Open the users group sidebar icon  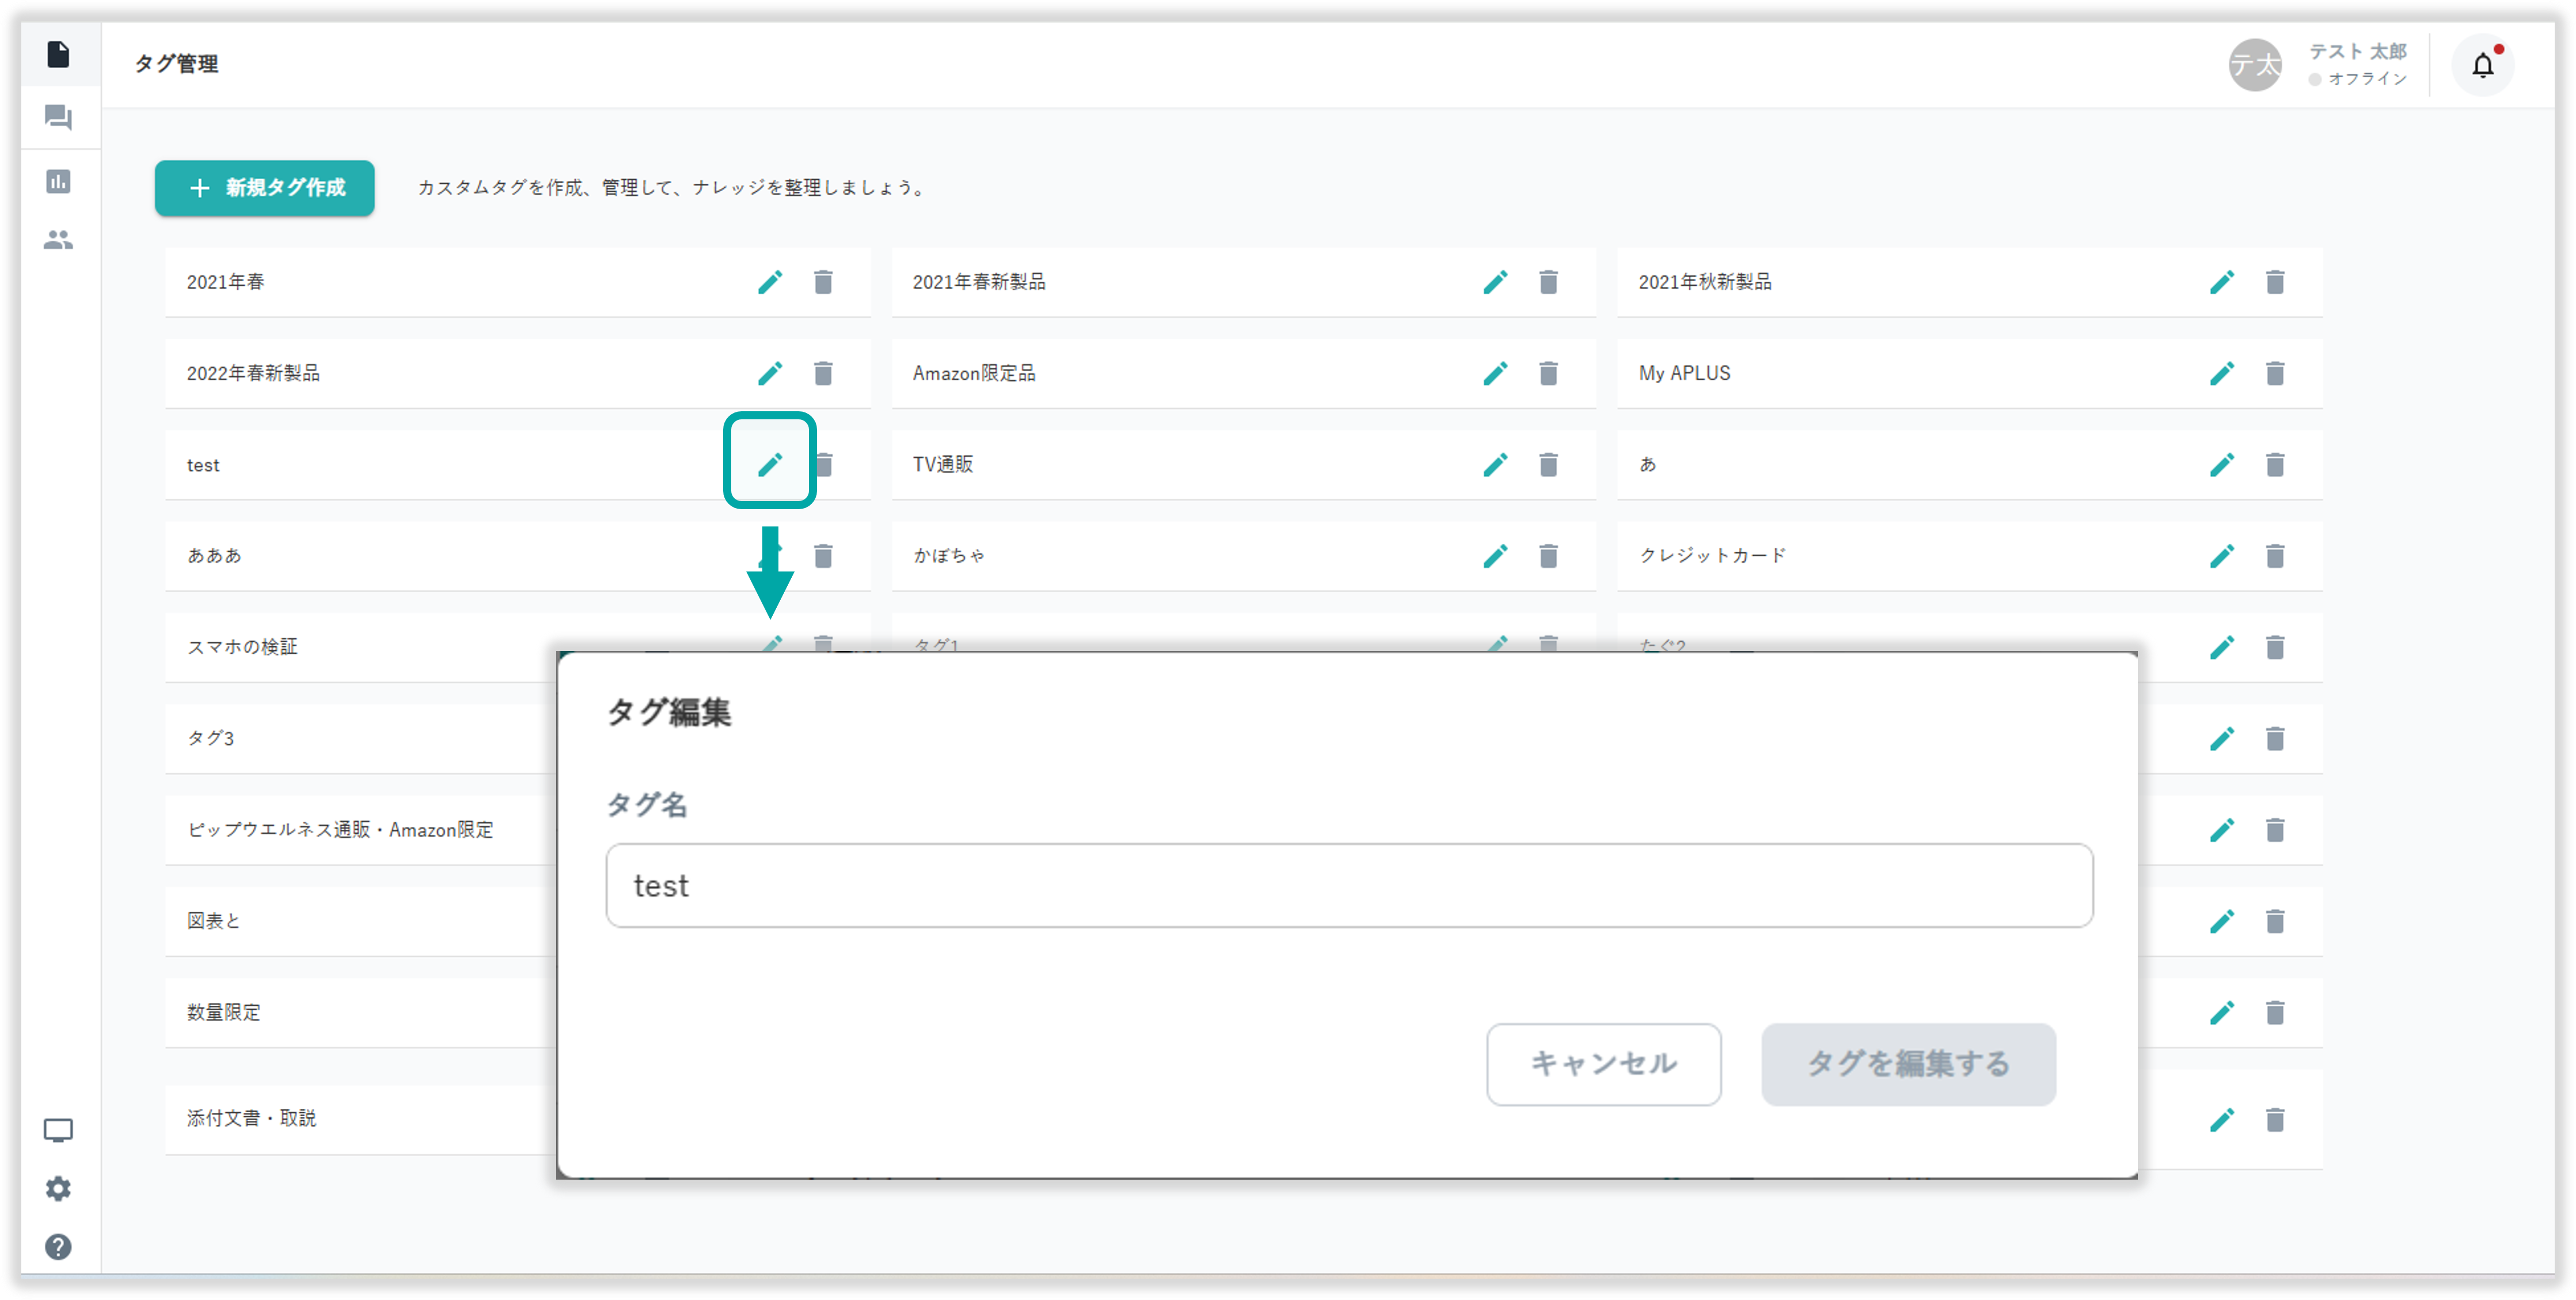[x=58, y=240]
